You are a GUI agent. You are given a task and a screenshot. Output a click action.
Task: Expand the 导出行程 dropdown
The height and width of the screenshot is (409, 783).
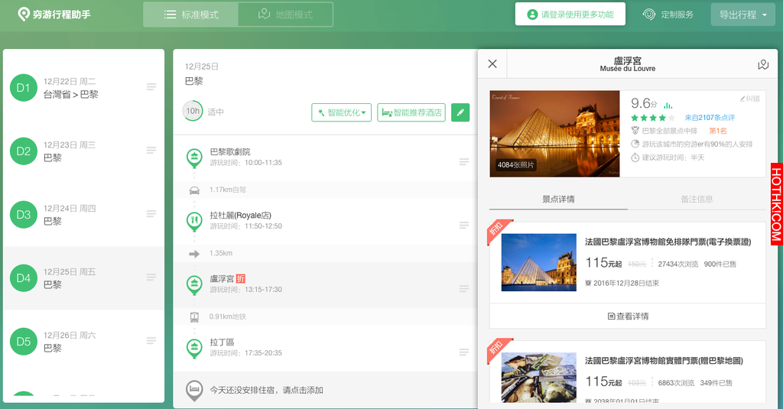(742, 15)
